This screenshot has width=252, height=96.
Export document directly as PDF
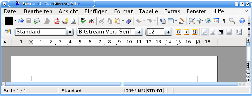pyautogui.click(x=57, y=21)
